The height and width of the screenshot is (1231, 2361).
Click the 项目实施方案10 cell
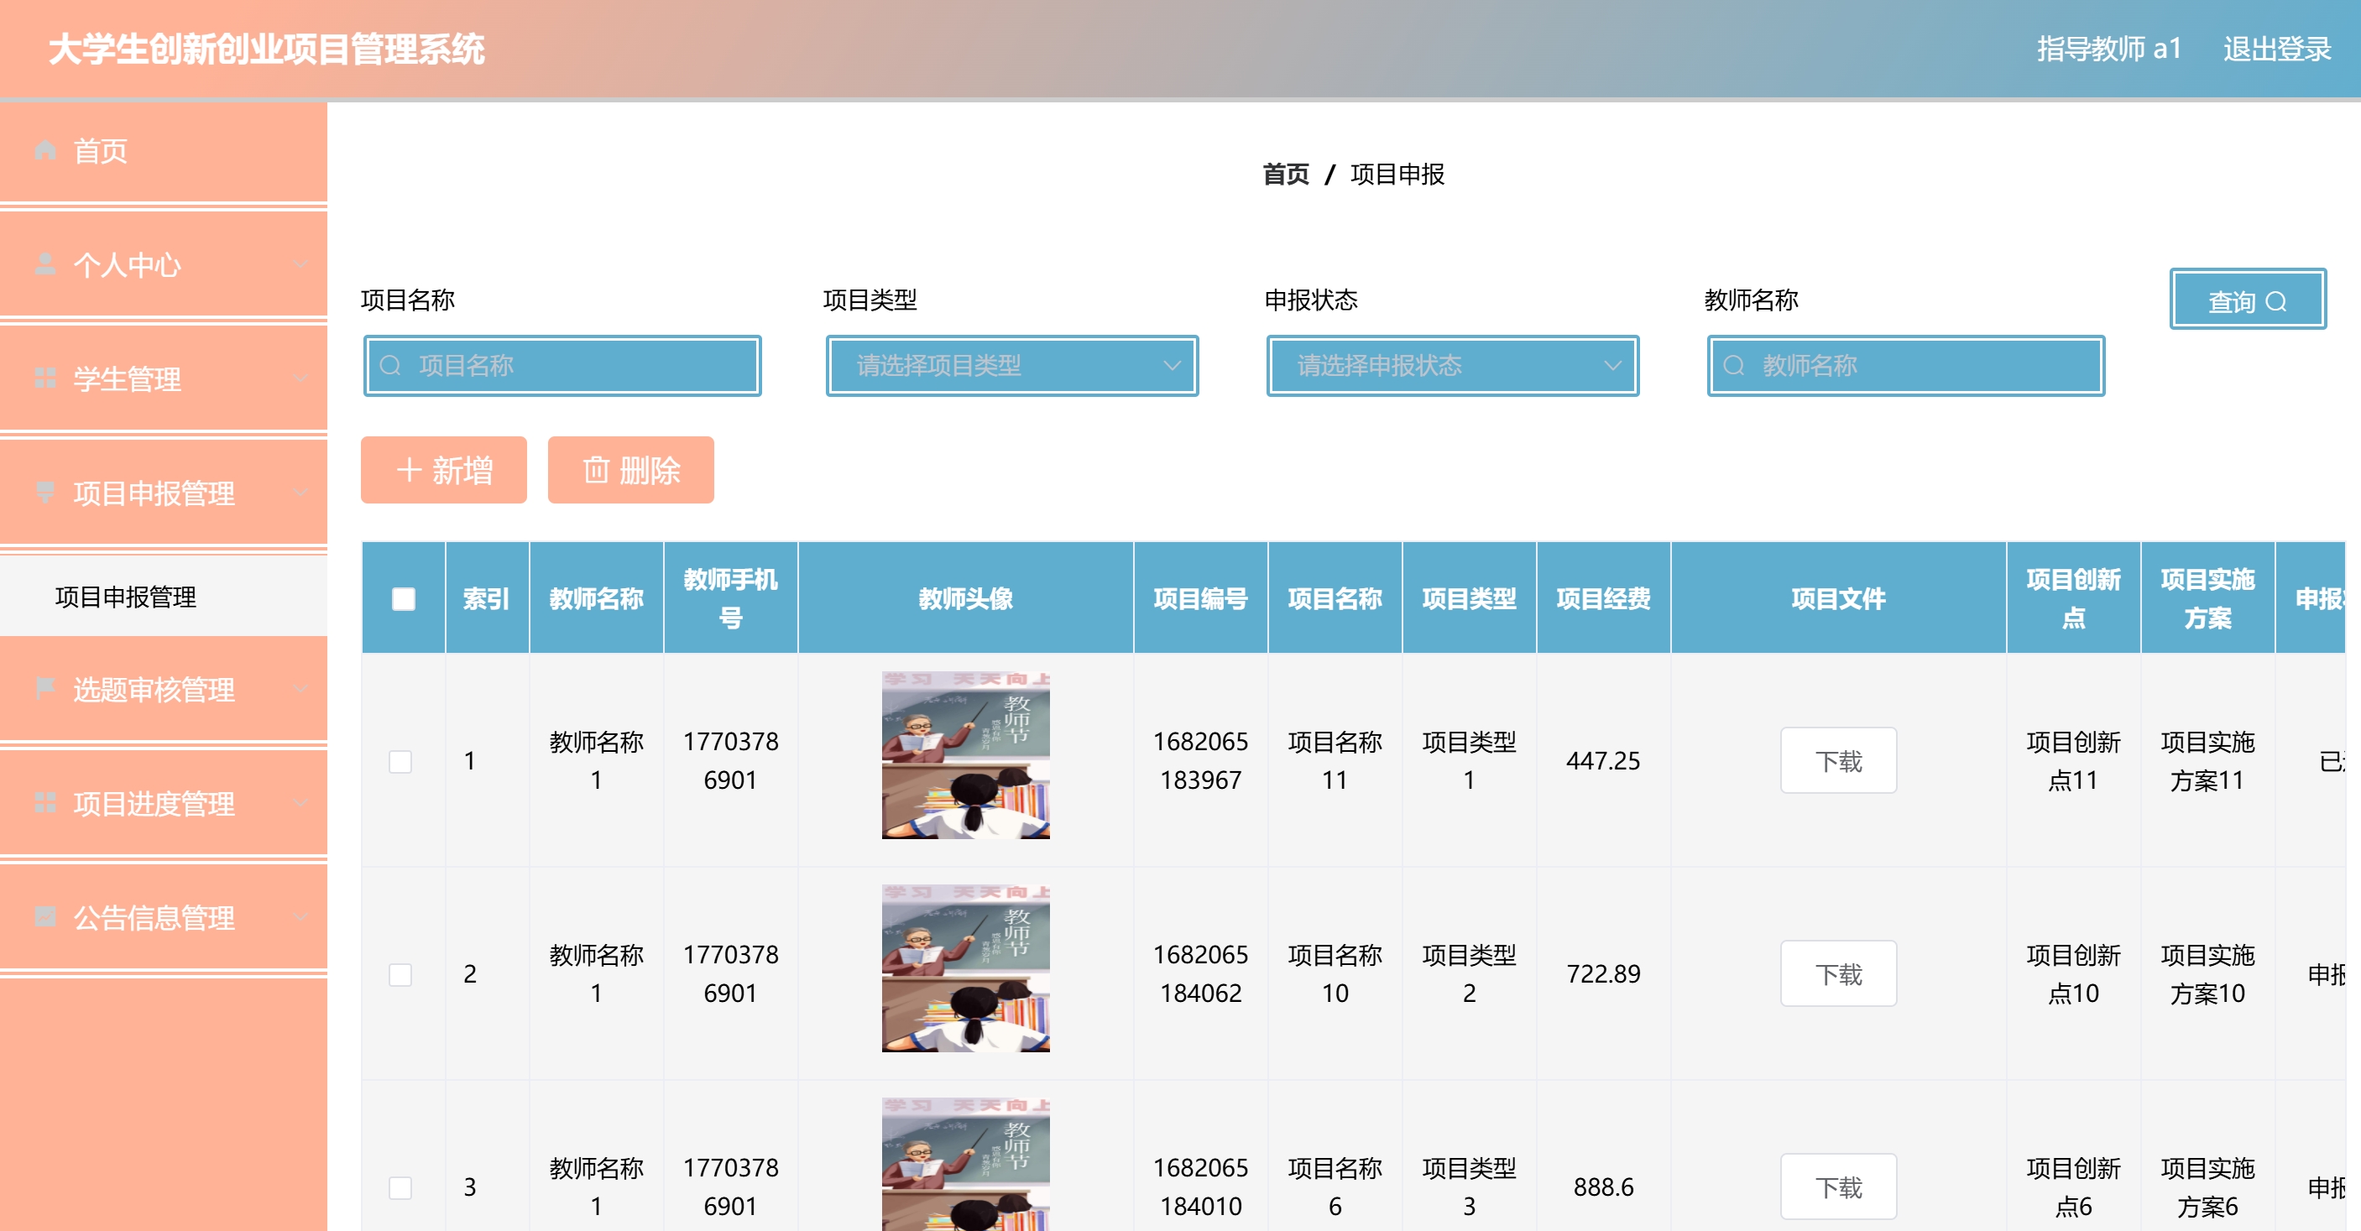(2207, 973)
